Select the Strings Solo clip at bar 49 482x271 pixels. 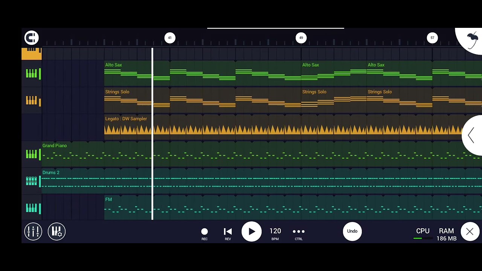[334, 100]
